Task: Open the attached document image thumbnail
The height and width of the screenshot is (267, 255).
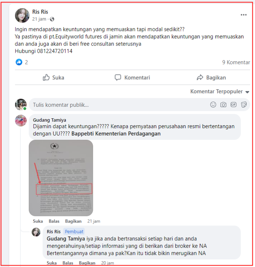Action: [x=61, y=178]
